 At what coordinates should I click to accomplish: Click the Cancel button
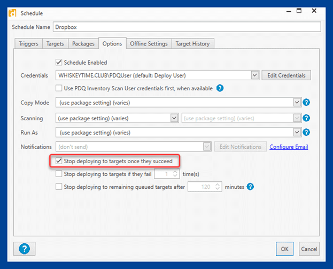309,249
